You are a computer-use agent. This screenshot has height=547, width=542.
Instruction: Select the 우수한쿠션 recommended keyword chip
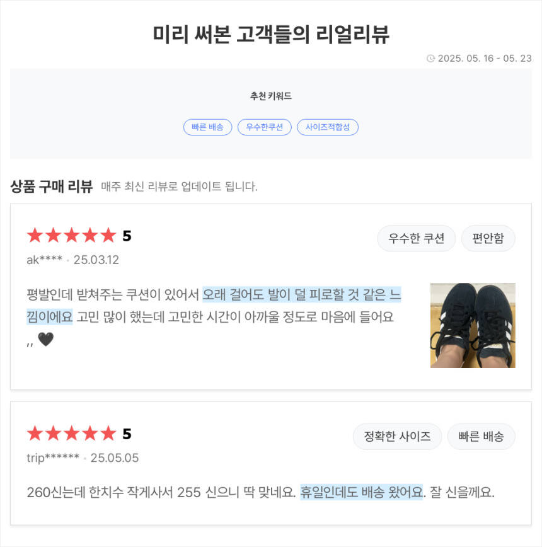pyautogui.click(x=265, y=127)
